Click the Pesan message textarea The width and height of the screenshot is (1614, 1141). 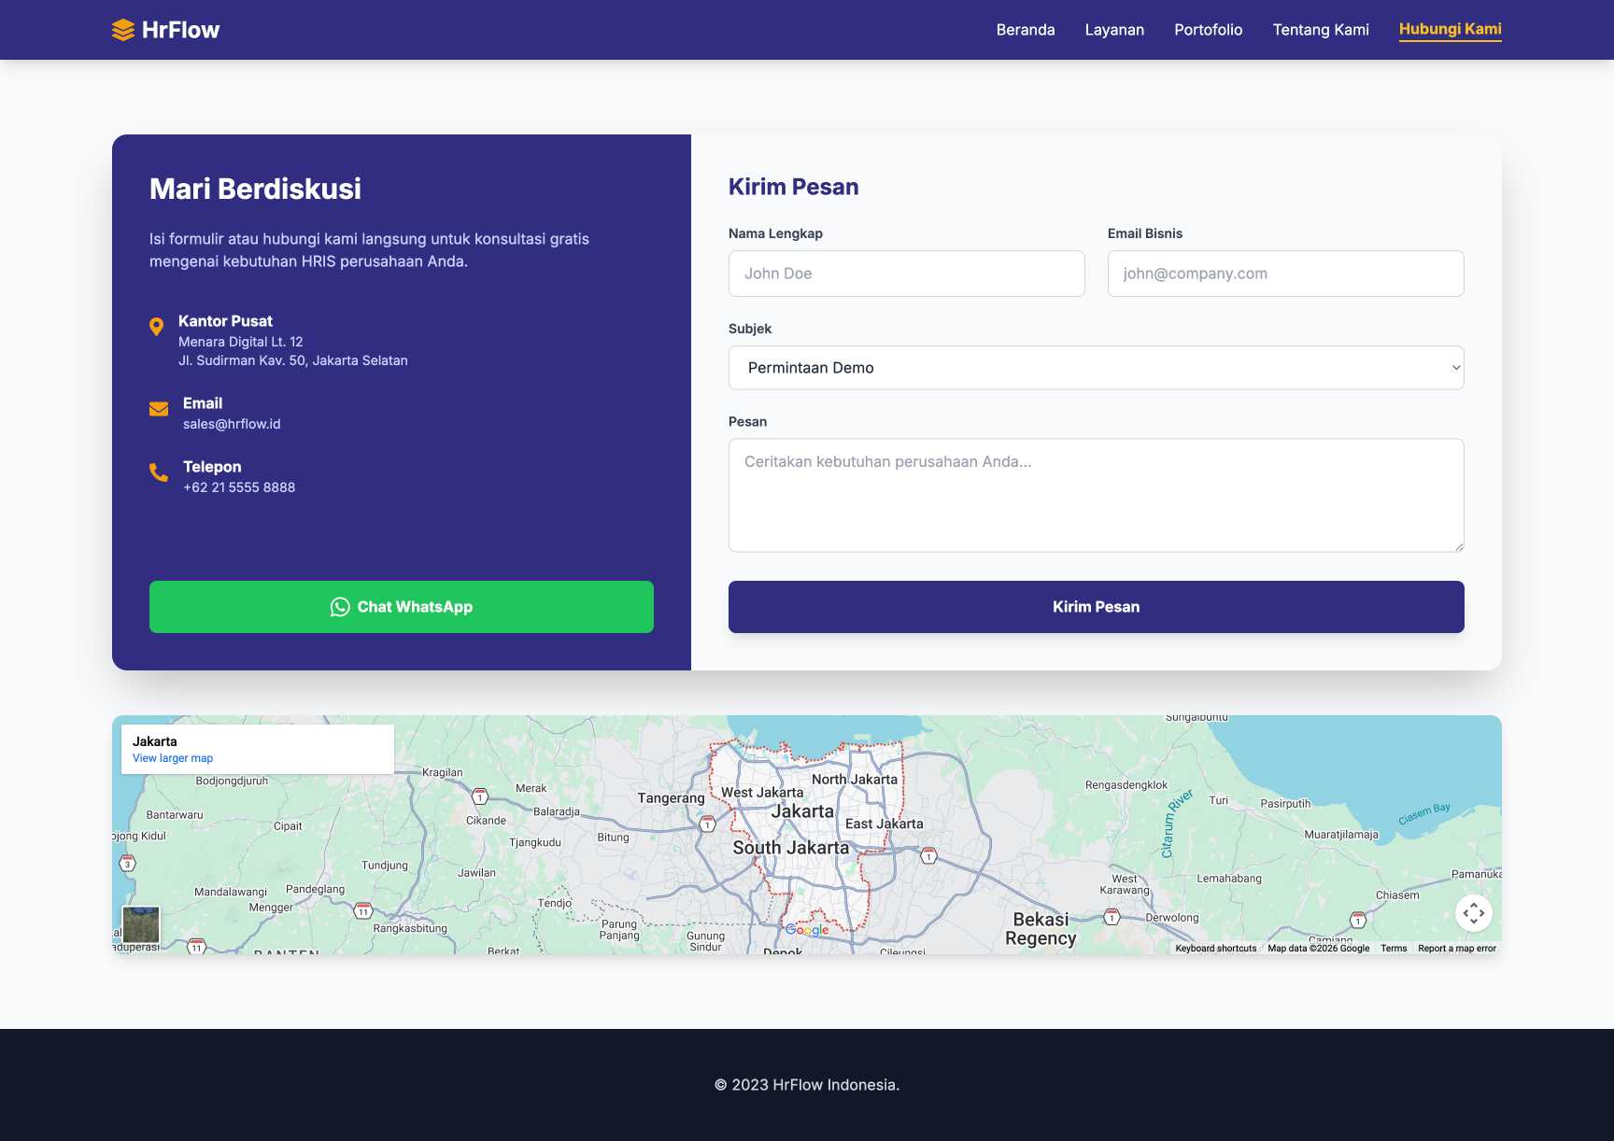[1096, 495]
